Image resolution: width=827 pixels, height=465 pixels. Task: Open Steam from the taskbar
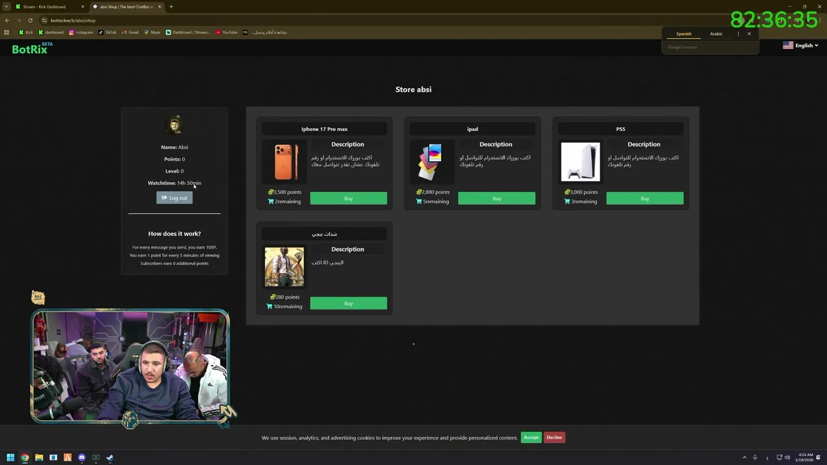pyautogui.click(x=110, y=457)
